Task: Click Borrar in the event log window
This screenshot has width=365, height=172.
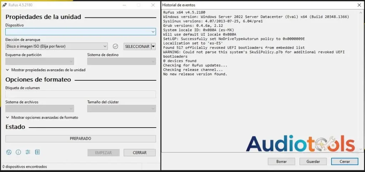Action: click(282, 162)
